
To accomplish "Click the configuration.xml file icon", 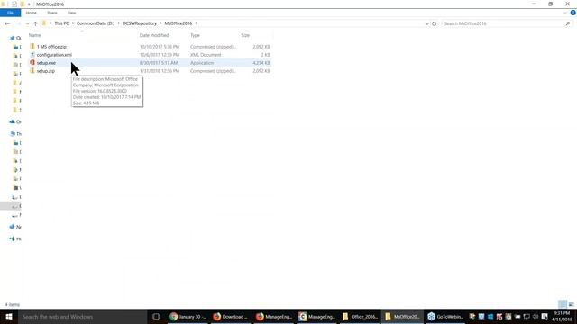I will 32,55.
